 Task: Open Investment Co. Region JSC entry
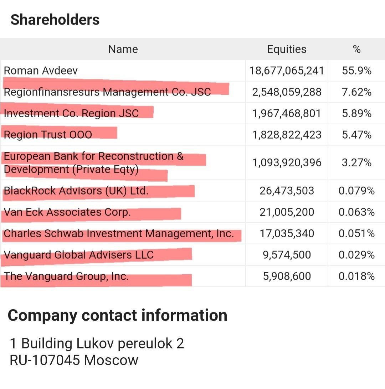pos(71,113)
